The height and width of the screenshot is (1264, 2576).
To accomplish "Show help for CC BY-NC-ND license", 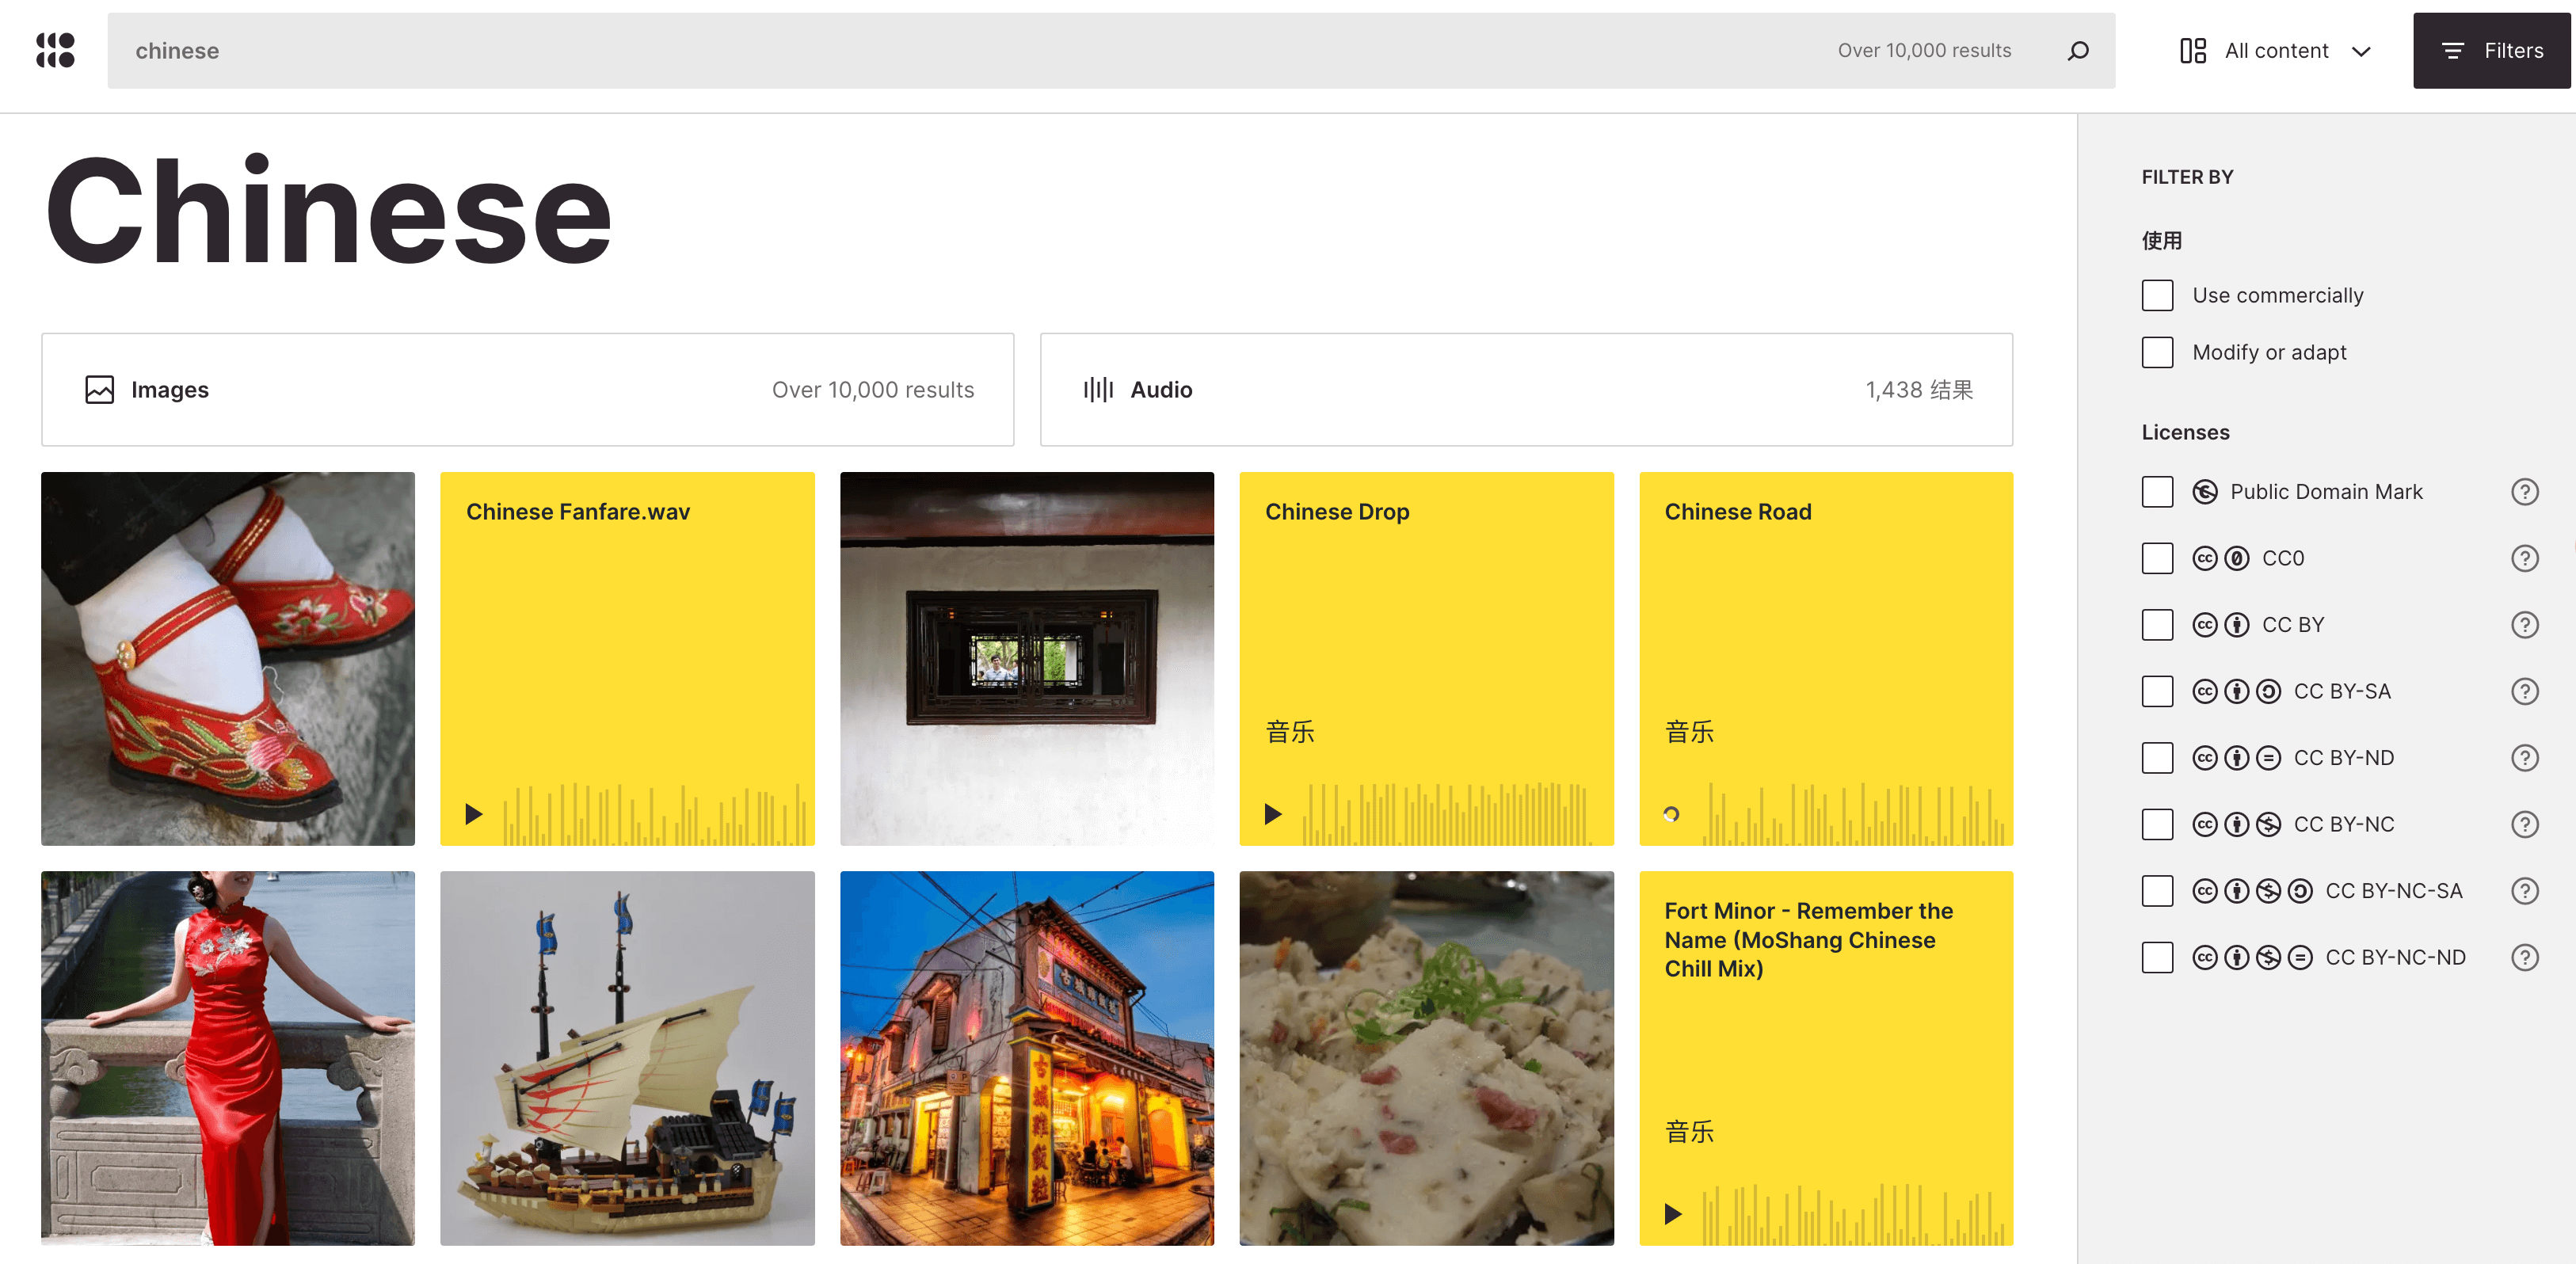I will click(x=2524, y=957).
